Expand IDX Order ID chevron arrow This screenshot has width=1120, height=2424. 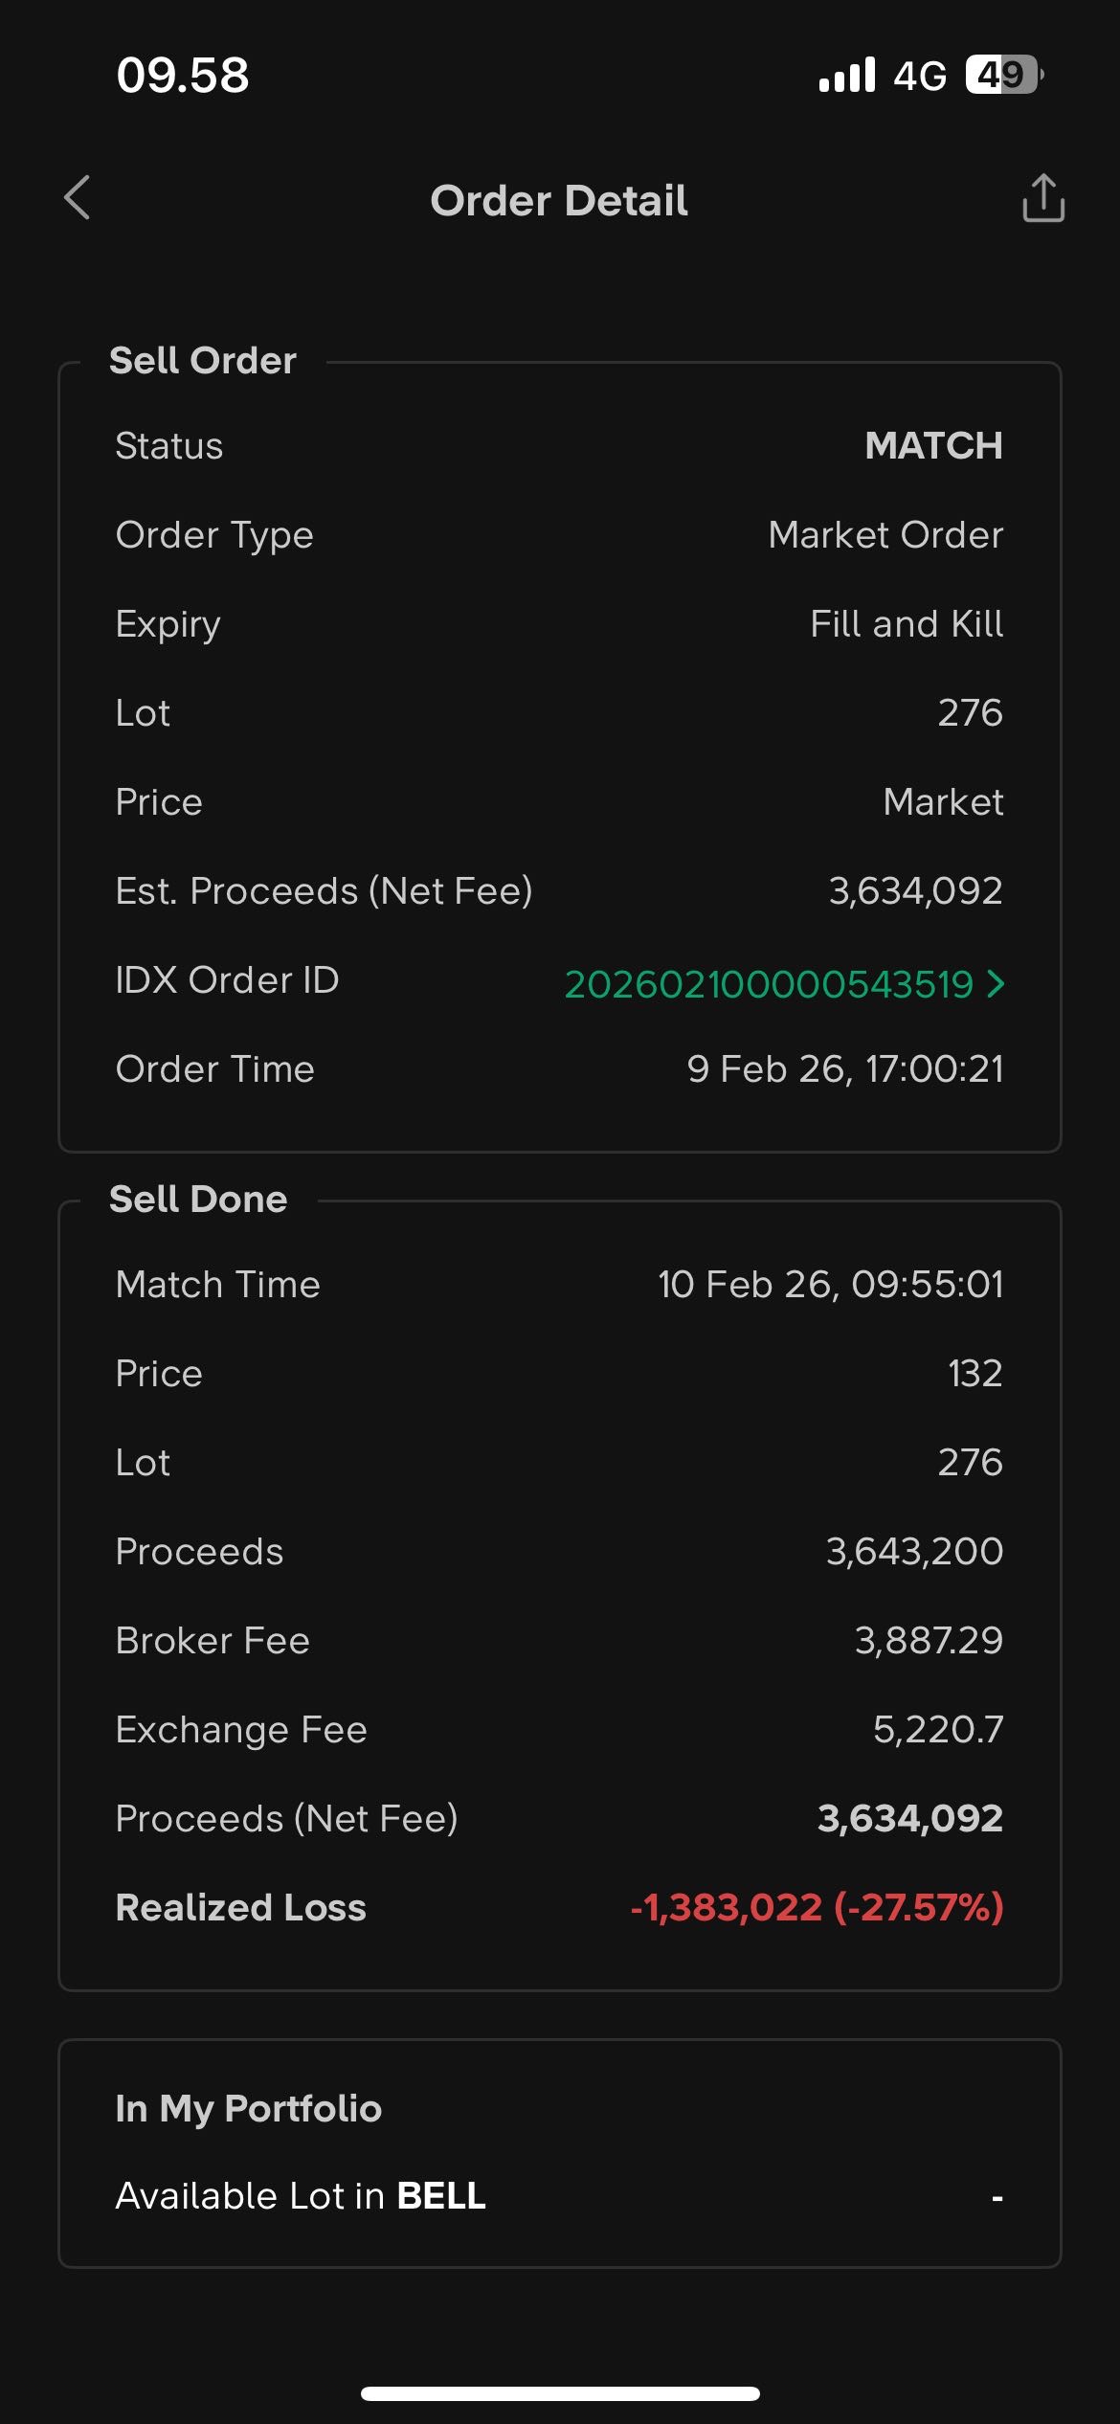997,983
